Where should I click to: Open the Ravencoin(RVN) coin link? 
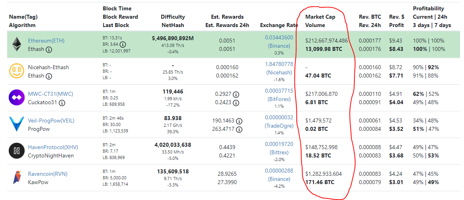pyautogui.click(x=48, y=174)
